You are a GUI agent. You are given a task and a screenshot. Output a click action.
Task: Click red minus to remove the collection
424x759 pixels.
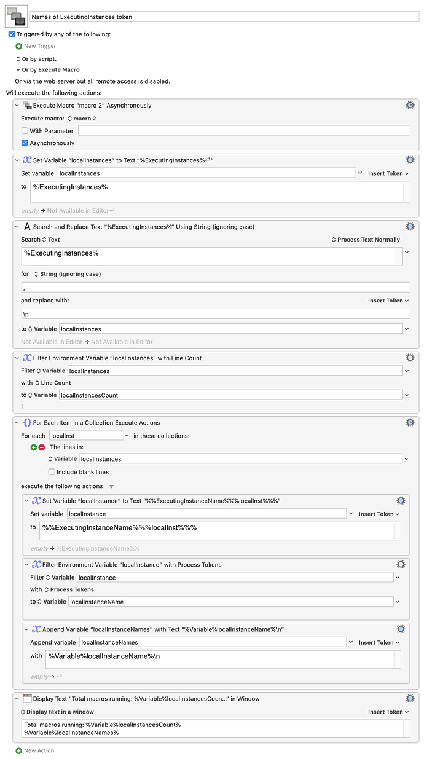[42, 447]
